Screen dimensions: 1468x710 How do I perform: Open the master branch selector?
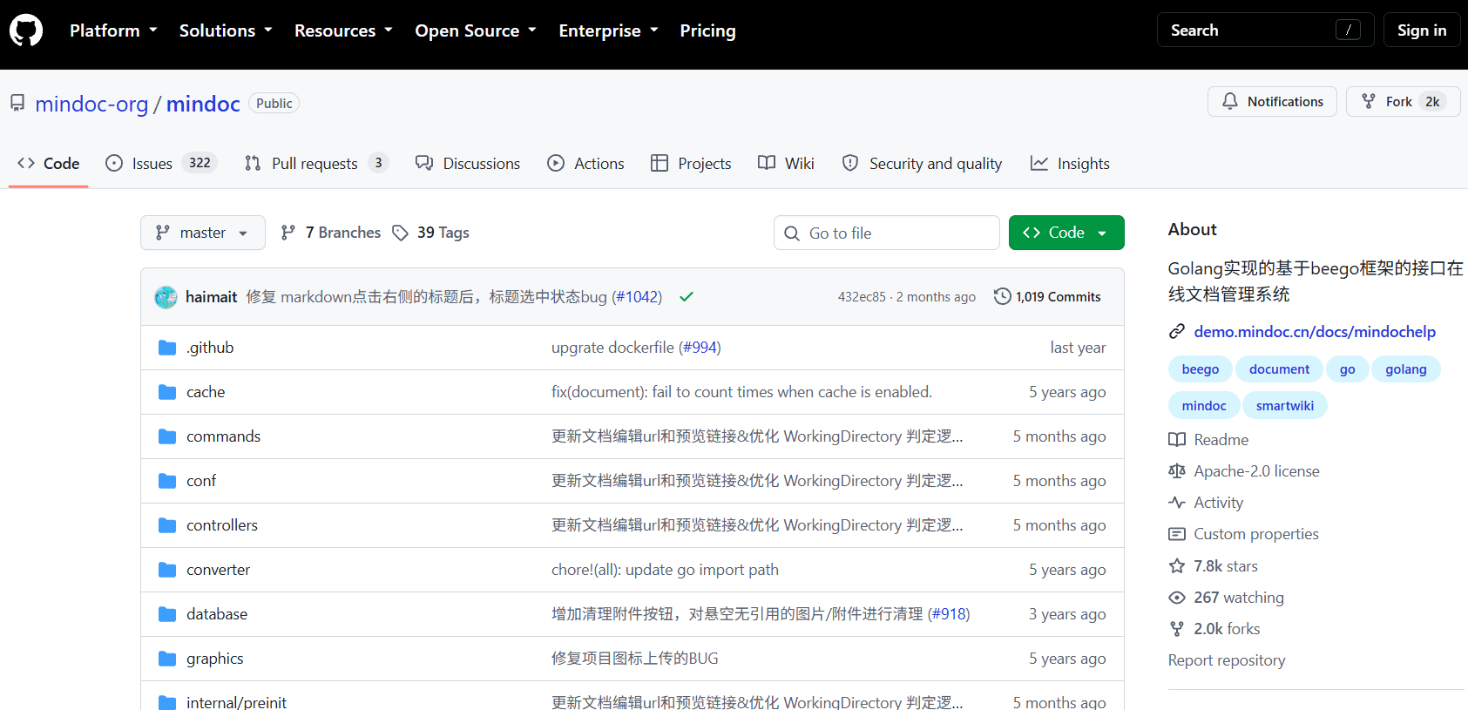(x=203, y=233)
